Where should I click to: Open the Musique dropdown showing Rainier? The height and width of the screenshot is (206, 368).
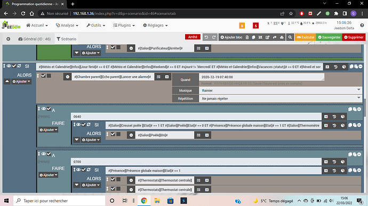click(281, 90)
